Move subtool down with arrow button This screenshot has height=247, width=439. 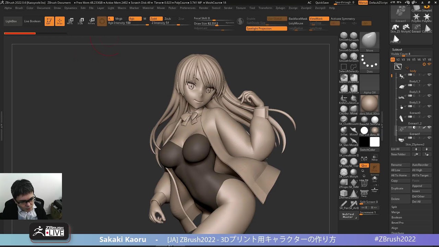point(427,149)
